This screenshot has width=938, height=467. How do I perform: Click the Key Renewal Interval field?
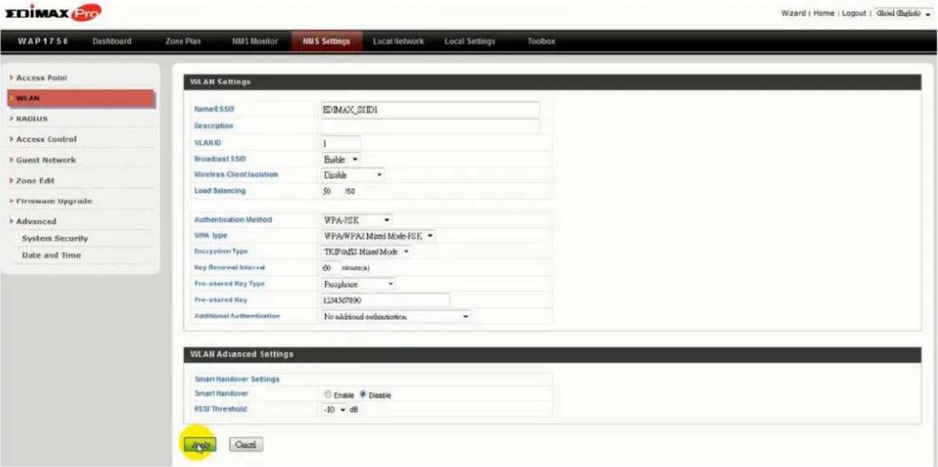pyautogui.click(x=331, y=267)
